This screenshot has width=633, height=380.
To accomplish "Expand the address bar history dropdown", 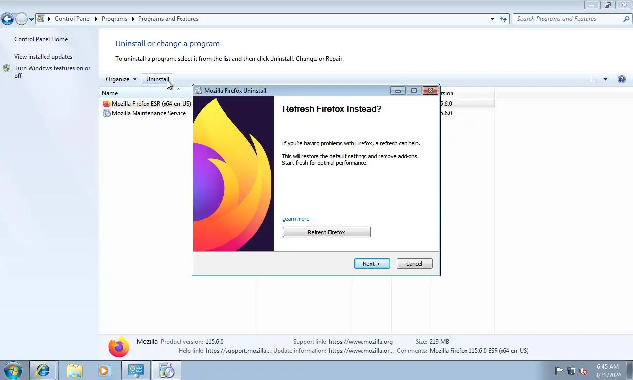I will tap(492, 19).
